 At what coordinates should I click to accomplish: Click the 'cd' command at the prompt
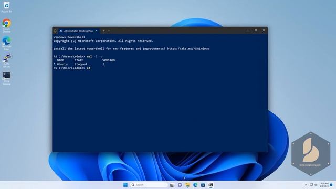[89, 68]
